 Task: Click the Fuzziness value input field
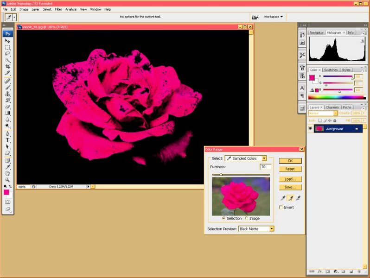(266, 167)
